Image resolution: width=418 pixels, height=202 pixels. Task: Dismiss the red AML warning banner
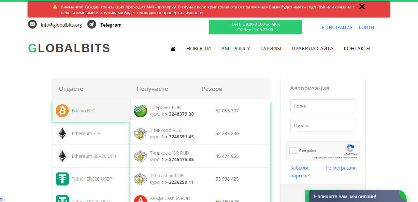coord(362,6)
